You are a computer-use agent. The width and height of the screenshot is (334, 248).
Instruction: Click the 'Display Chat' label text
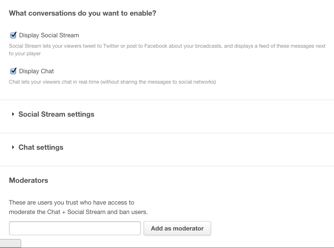36,71
